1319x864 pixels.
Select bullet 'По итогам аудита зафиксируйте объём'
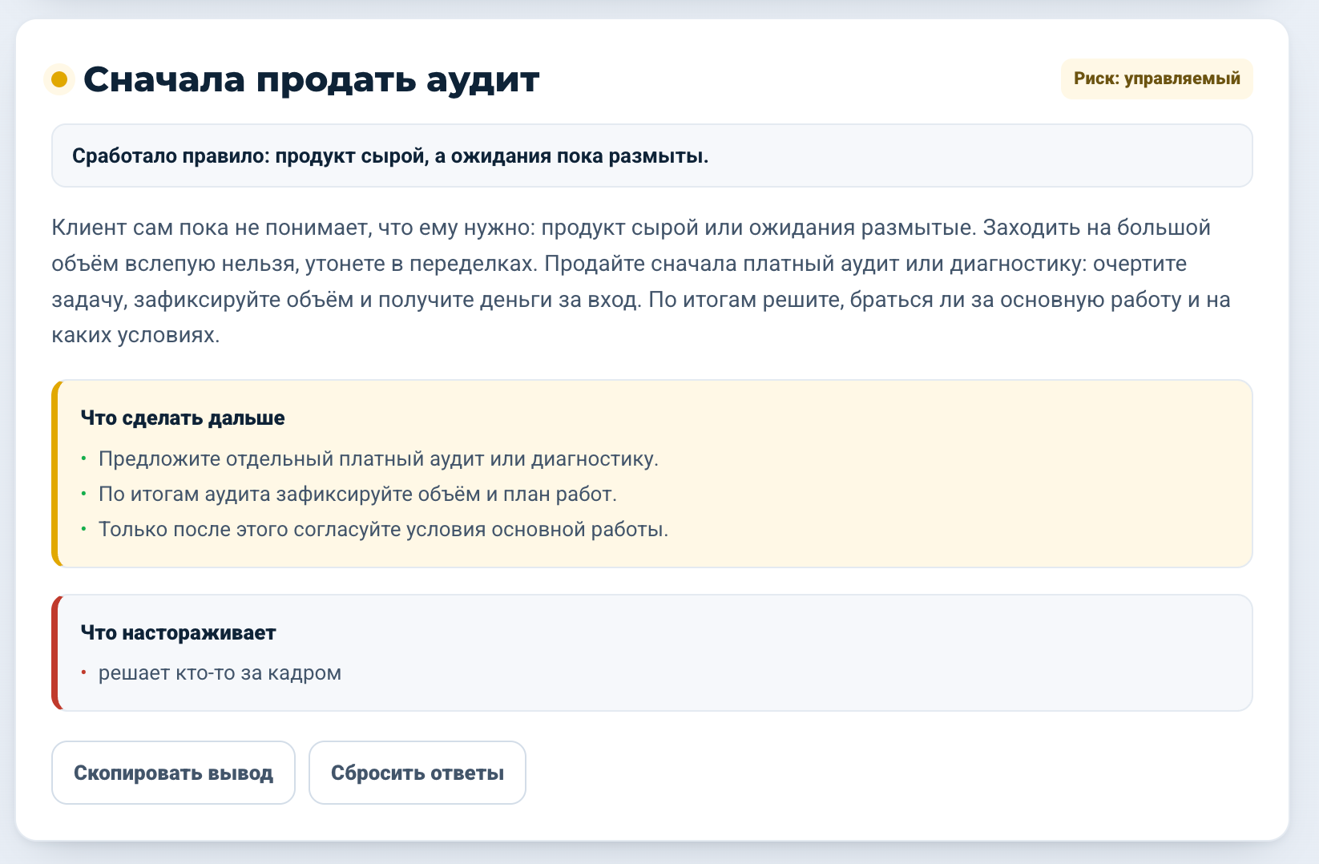click(x=357, y=495)
